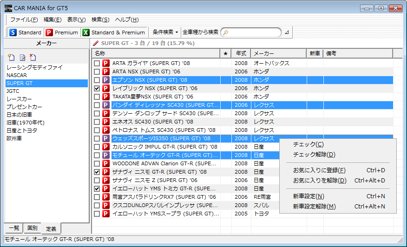Check the エネオス SC430 checkbox

tap(97, 122)
